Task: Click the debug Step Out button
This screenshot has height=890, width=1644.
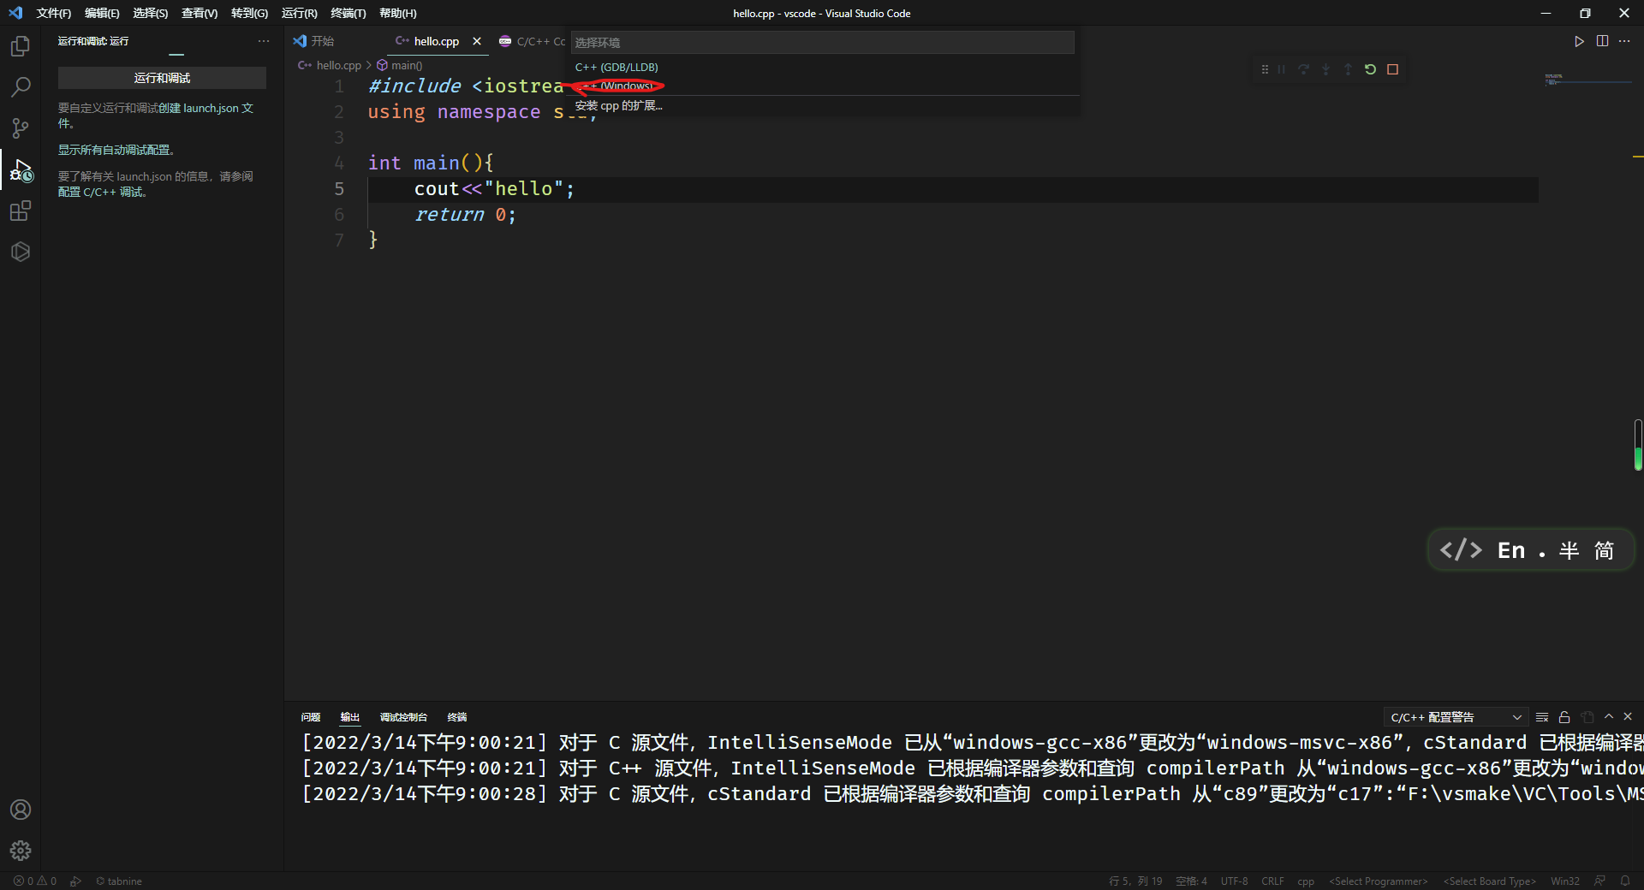Action: pos(1349,69)
